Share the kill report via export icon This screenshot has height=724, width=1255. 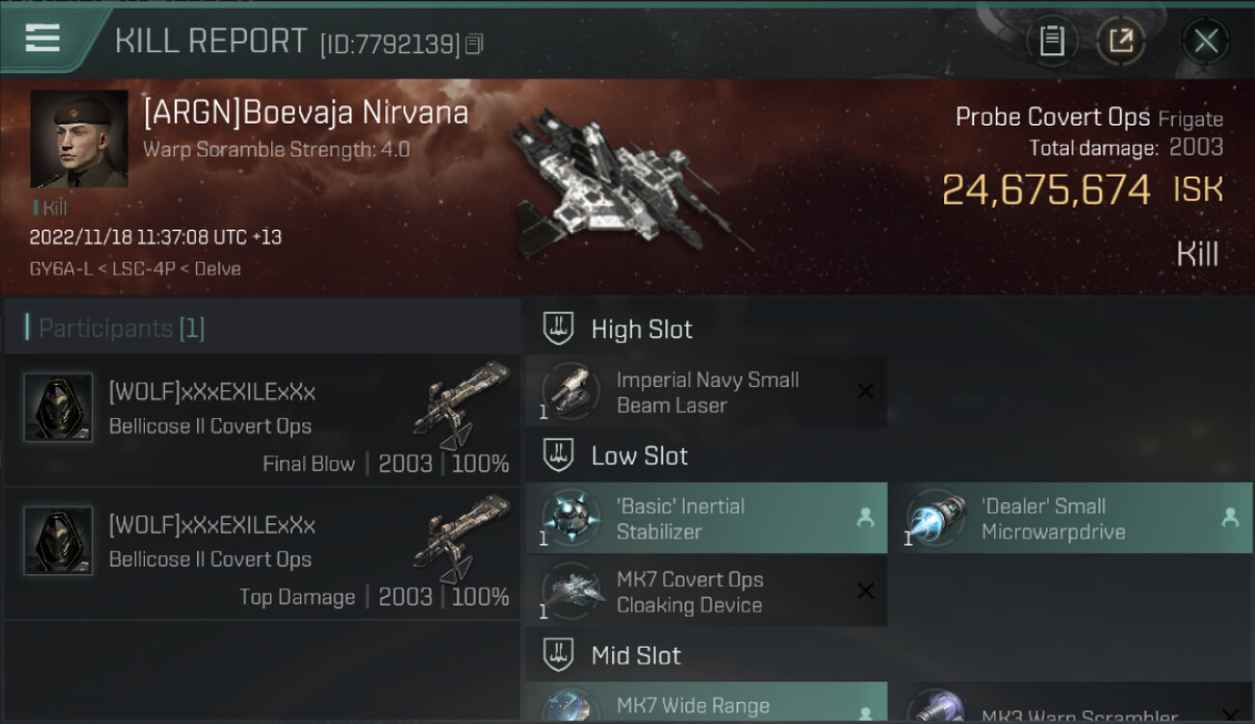tap(1121, 41)
